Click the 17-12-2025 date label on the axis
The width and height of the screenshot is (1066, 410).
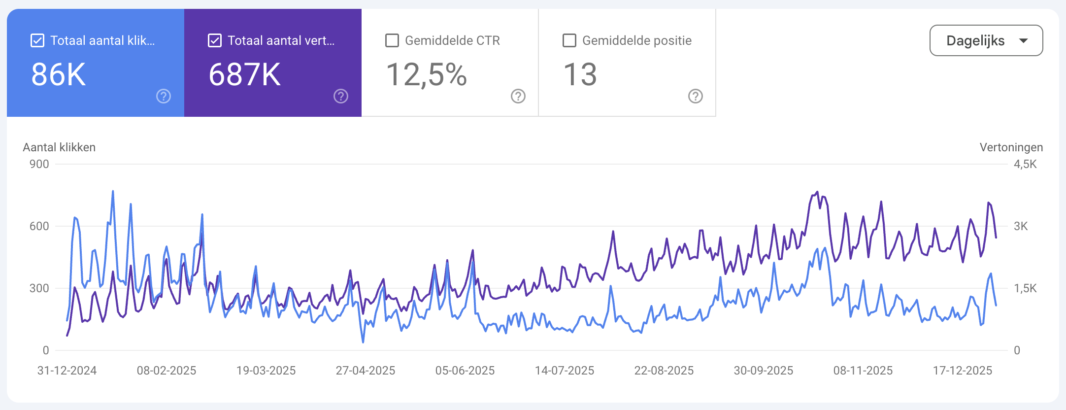tap(963, 371)
